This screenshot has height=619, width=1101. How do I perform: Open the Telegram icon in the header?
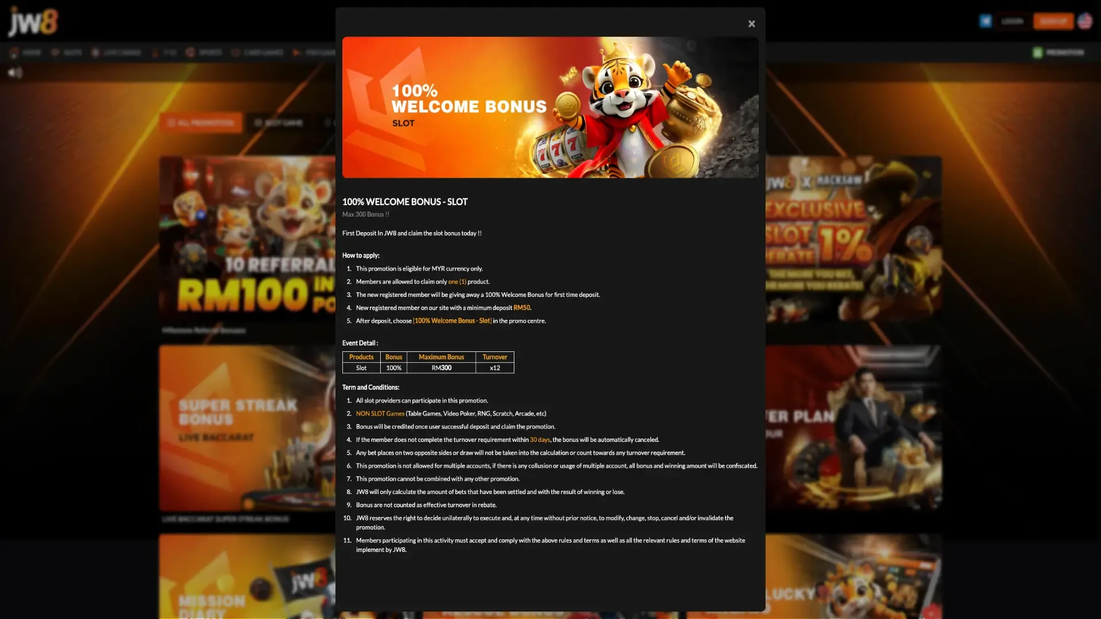tap(985, 21)
